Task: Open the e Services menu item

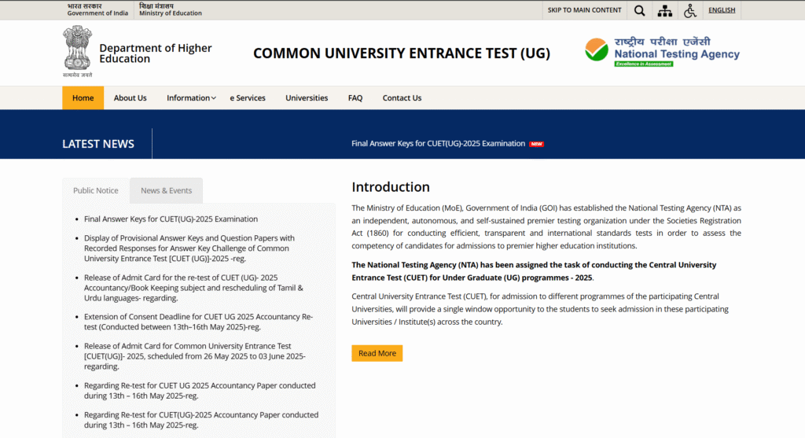Action: point(248,98)
